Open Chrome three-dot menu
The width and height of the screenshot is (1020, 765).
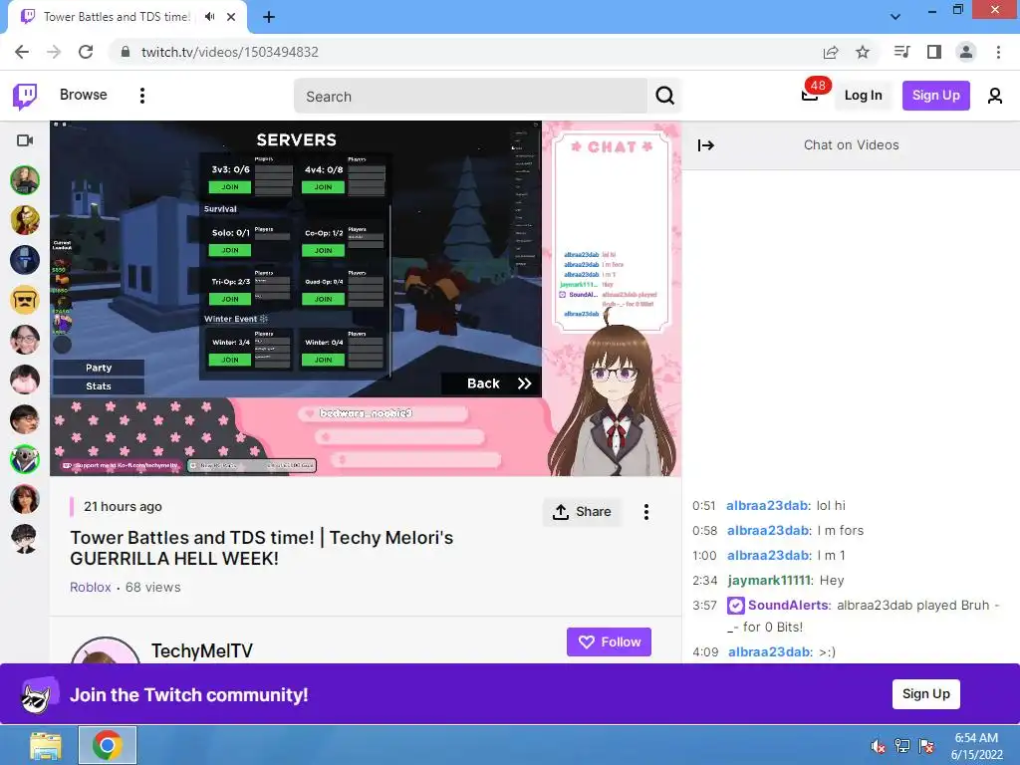[998, 52]
